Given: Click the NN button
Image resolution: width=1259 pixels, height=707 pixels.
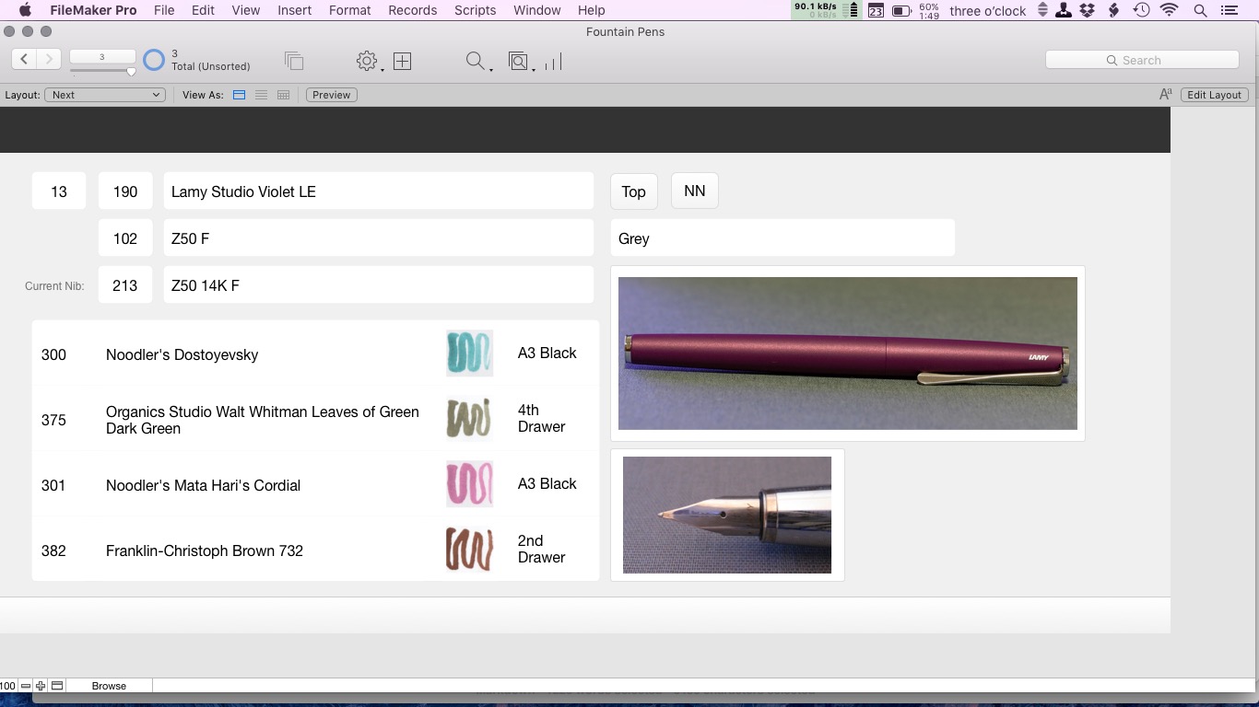Looking at the screenshot, I should (x=695, y=191).
